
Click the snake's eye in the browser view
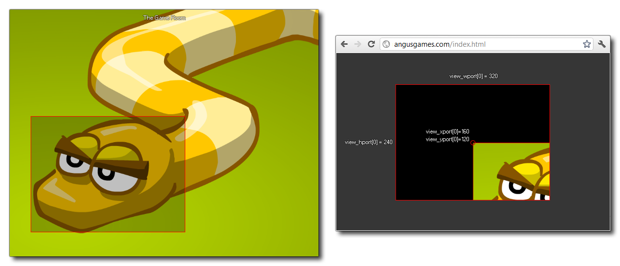coord(515,188)
